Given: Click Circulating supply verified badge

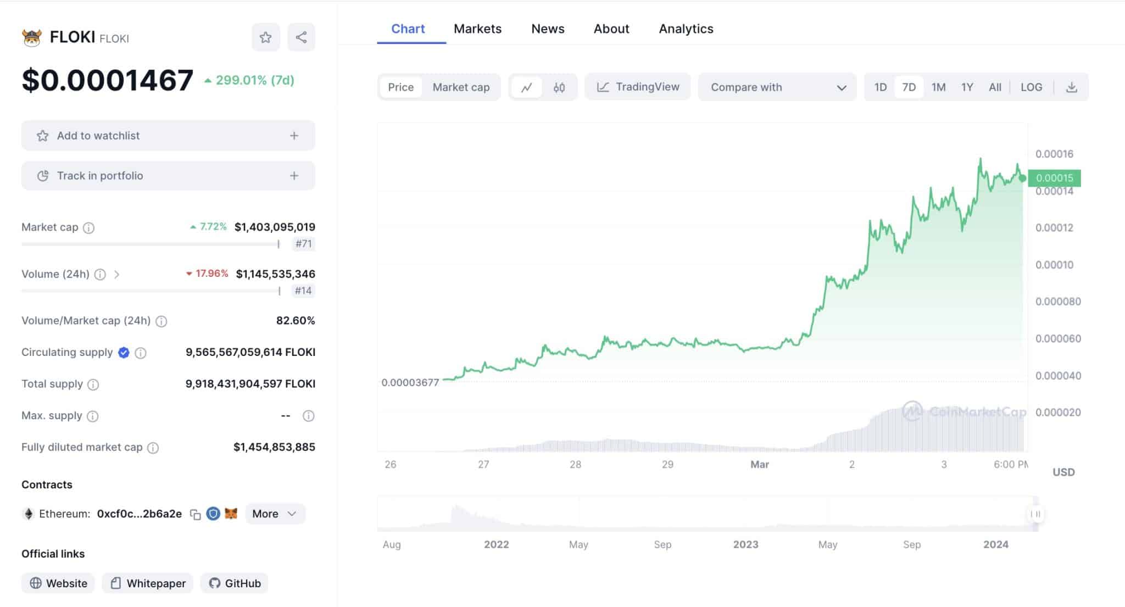Looking at the screenshot, I should [x=124, y=353].
